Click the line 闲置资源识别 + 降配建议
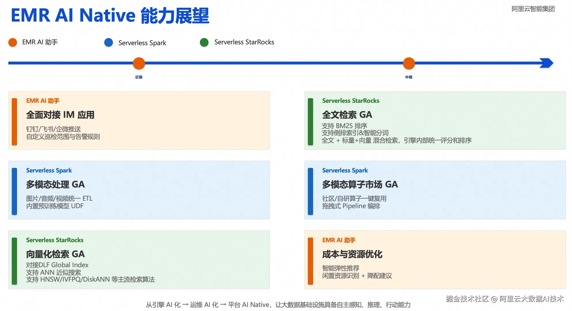The height and width of the screenshot is (311, 572). coord(357,276)
